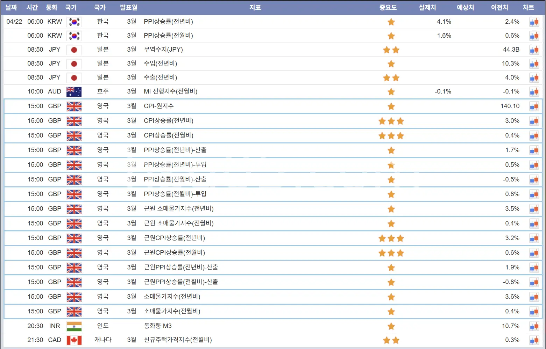Select the PPI상승률(전월비)-투입 indicator name
The width and height of the screenshot is (546, 349).
(175, 194)
